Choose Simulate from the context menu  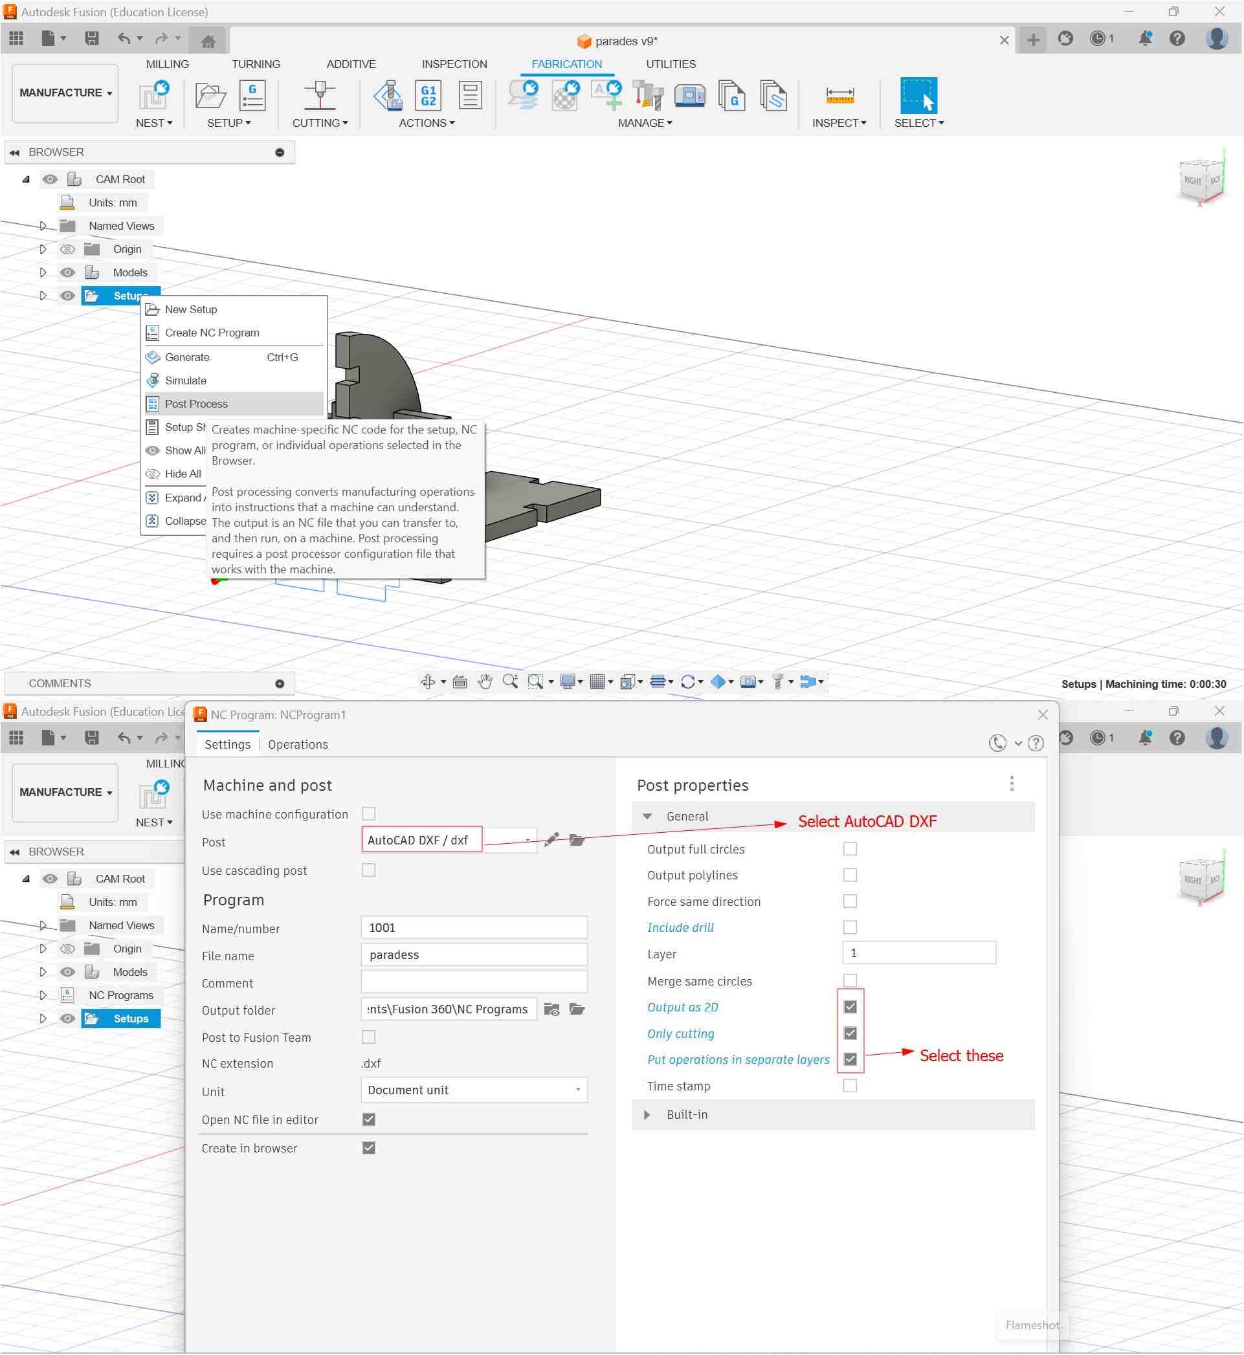(186, 380)
